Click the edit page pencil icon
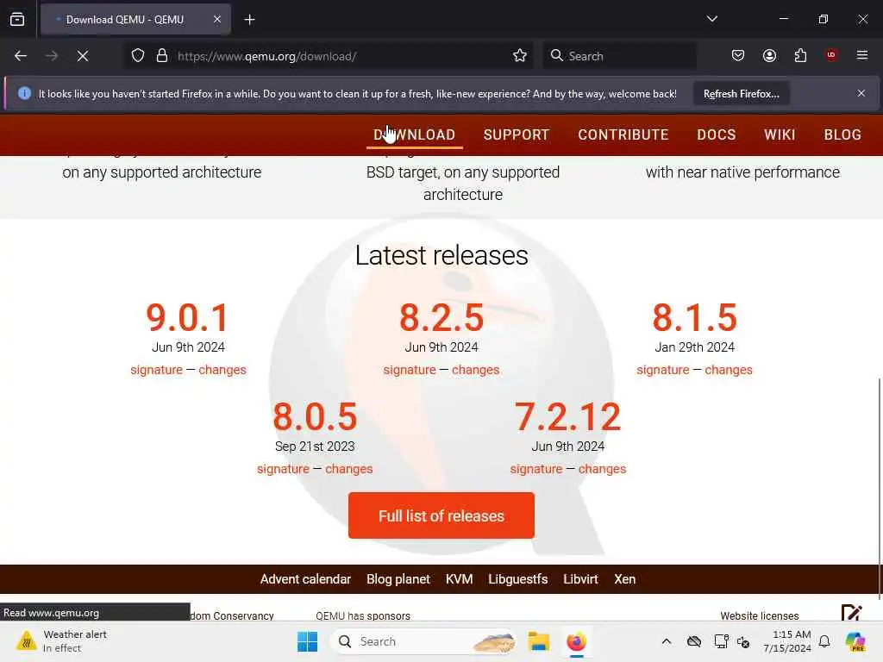This screenshot has height=662, width=883. click(851, 613)
